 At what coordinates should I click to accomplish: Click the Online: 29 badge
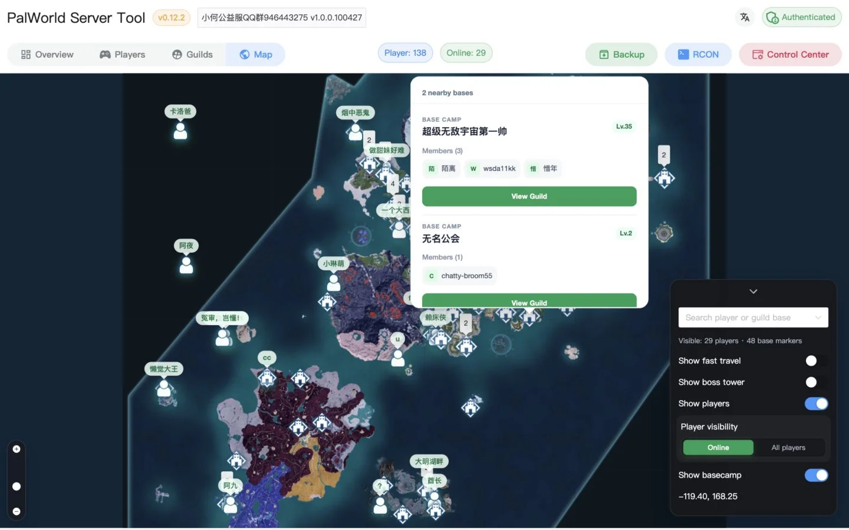coord(466,53)
